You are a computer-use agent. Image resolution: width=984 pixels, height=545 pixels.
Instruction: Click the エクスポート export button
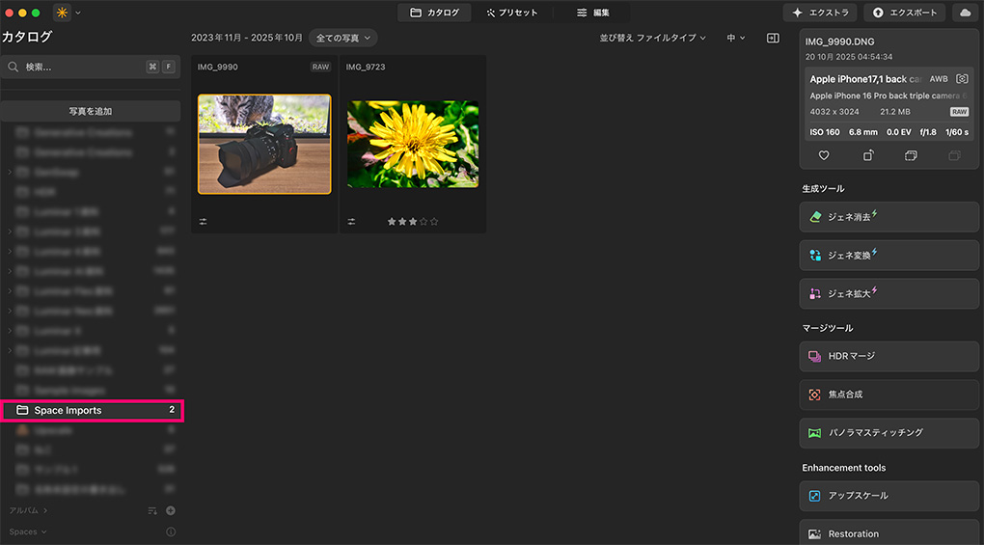point(905,13)
